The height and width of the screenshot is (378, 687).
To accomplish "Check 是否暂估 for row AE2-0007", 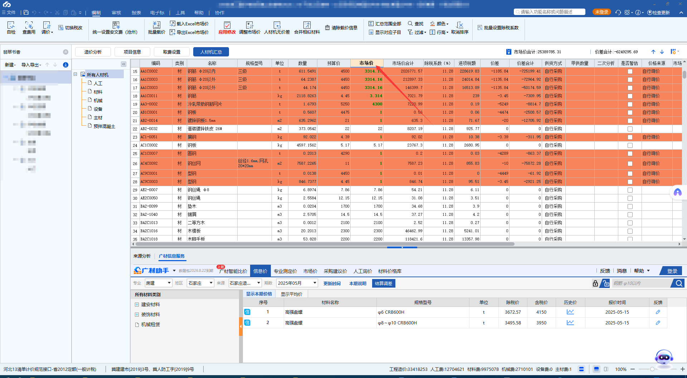I will [x=630, y=190].
